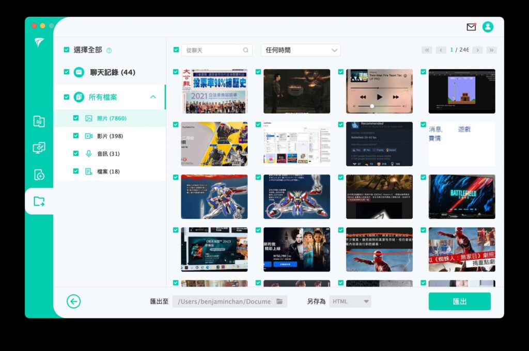Select 檔案 (18) item
The width and height of the screenshot is (529, 351).
click(108, 171)
